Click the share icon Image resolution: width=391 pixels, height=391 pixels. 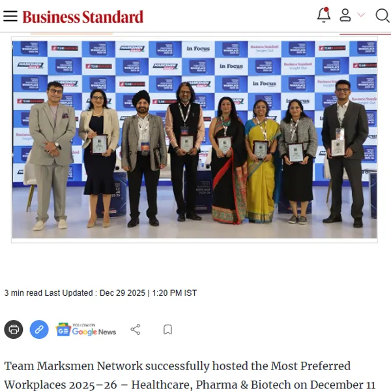tap(136, 329)
